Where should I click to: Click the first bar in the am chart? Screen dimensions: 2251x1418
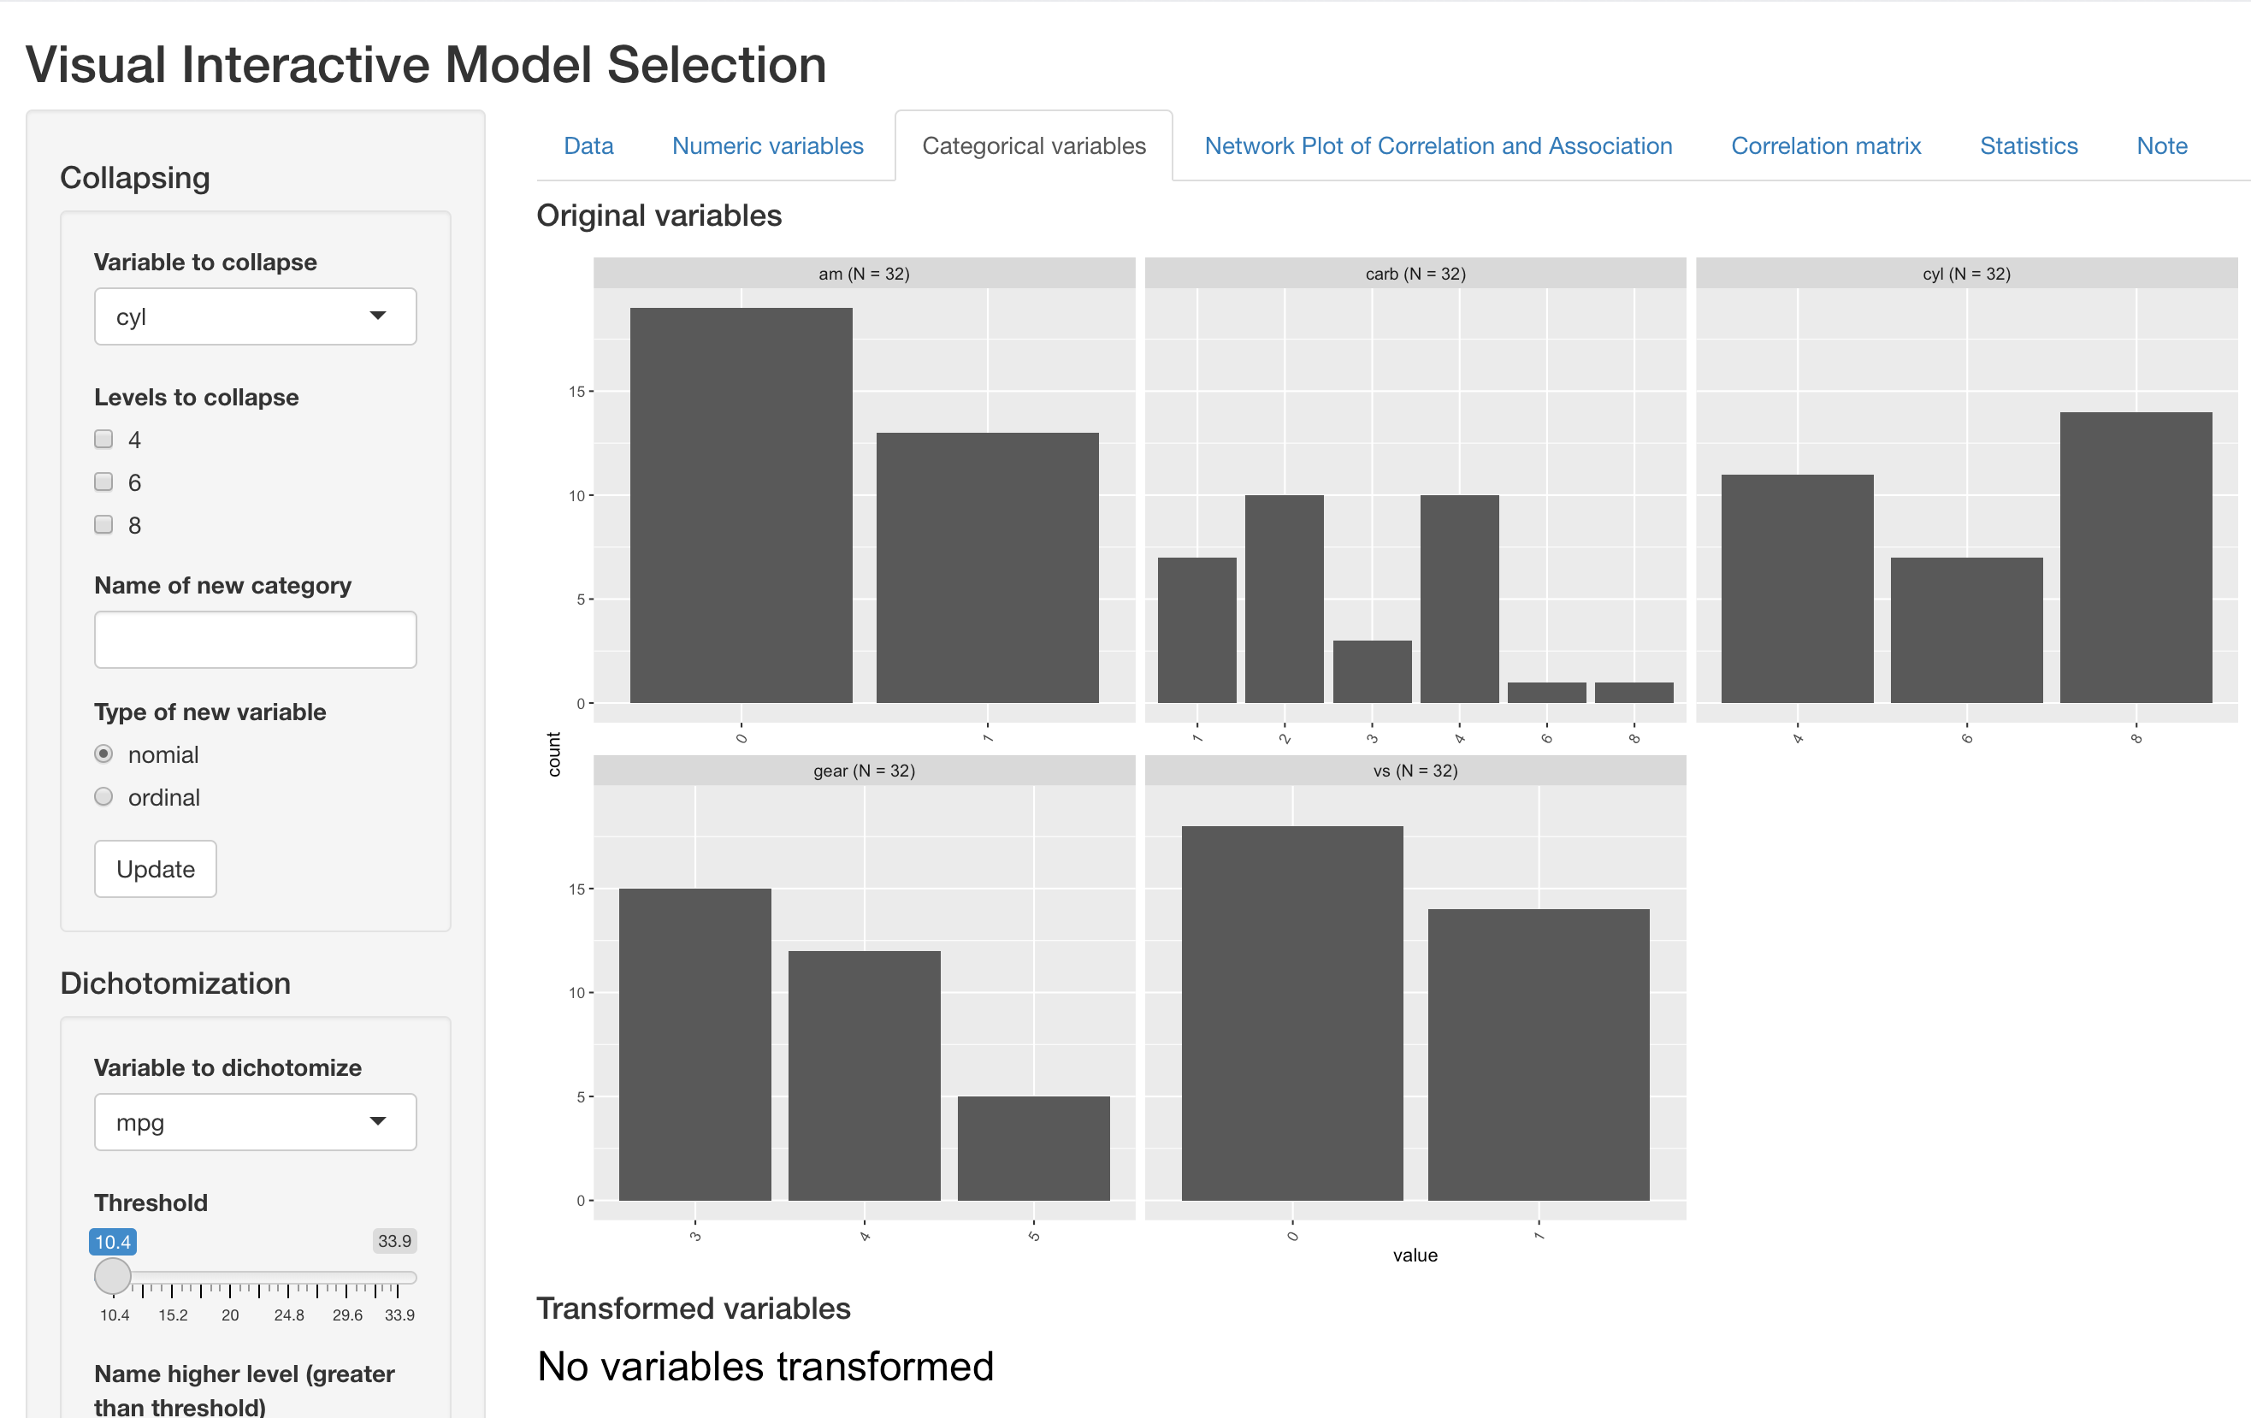pyautogui.click(x=741, y=505)
